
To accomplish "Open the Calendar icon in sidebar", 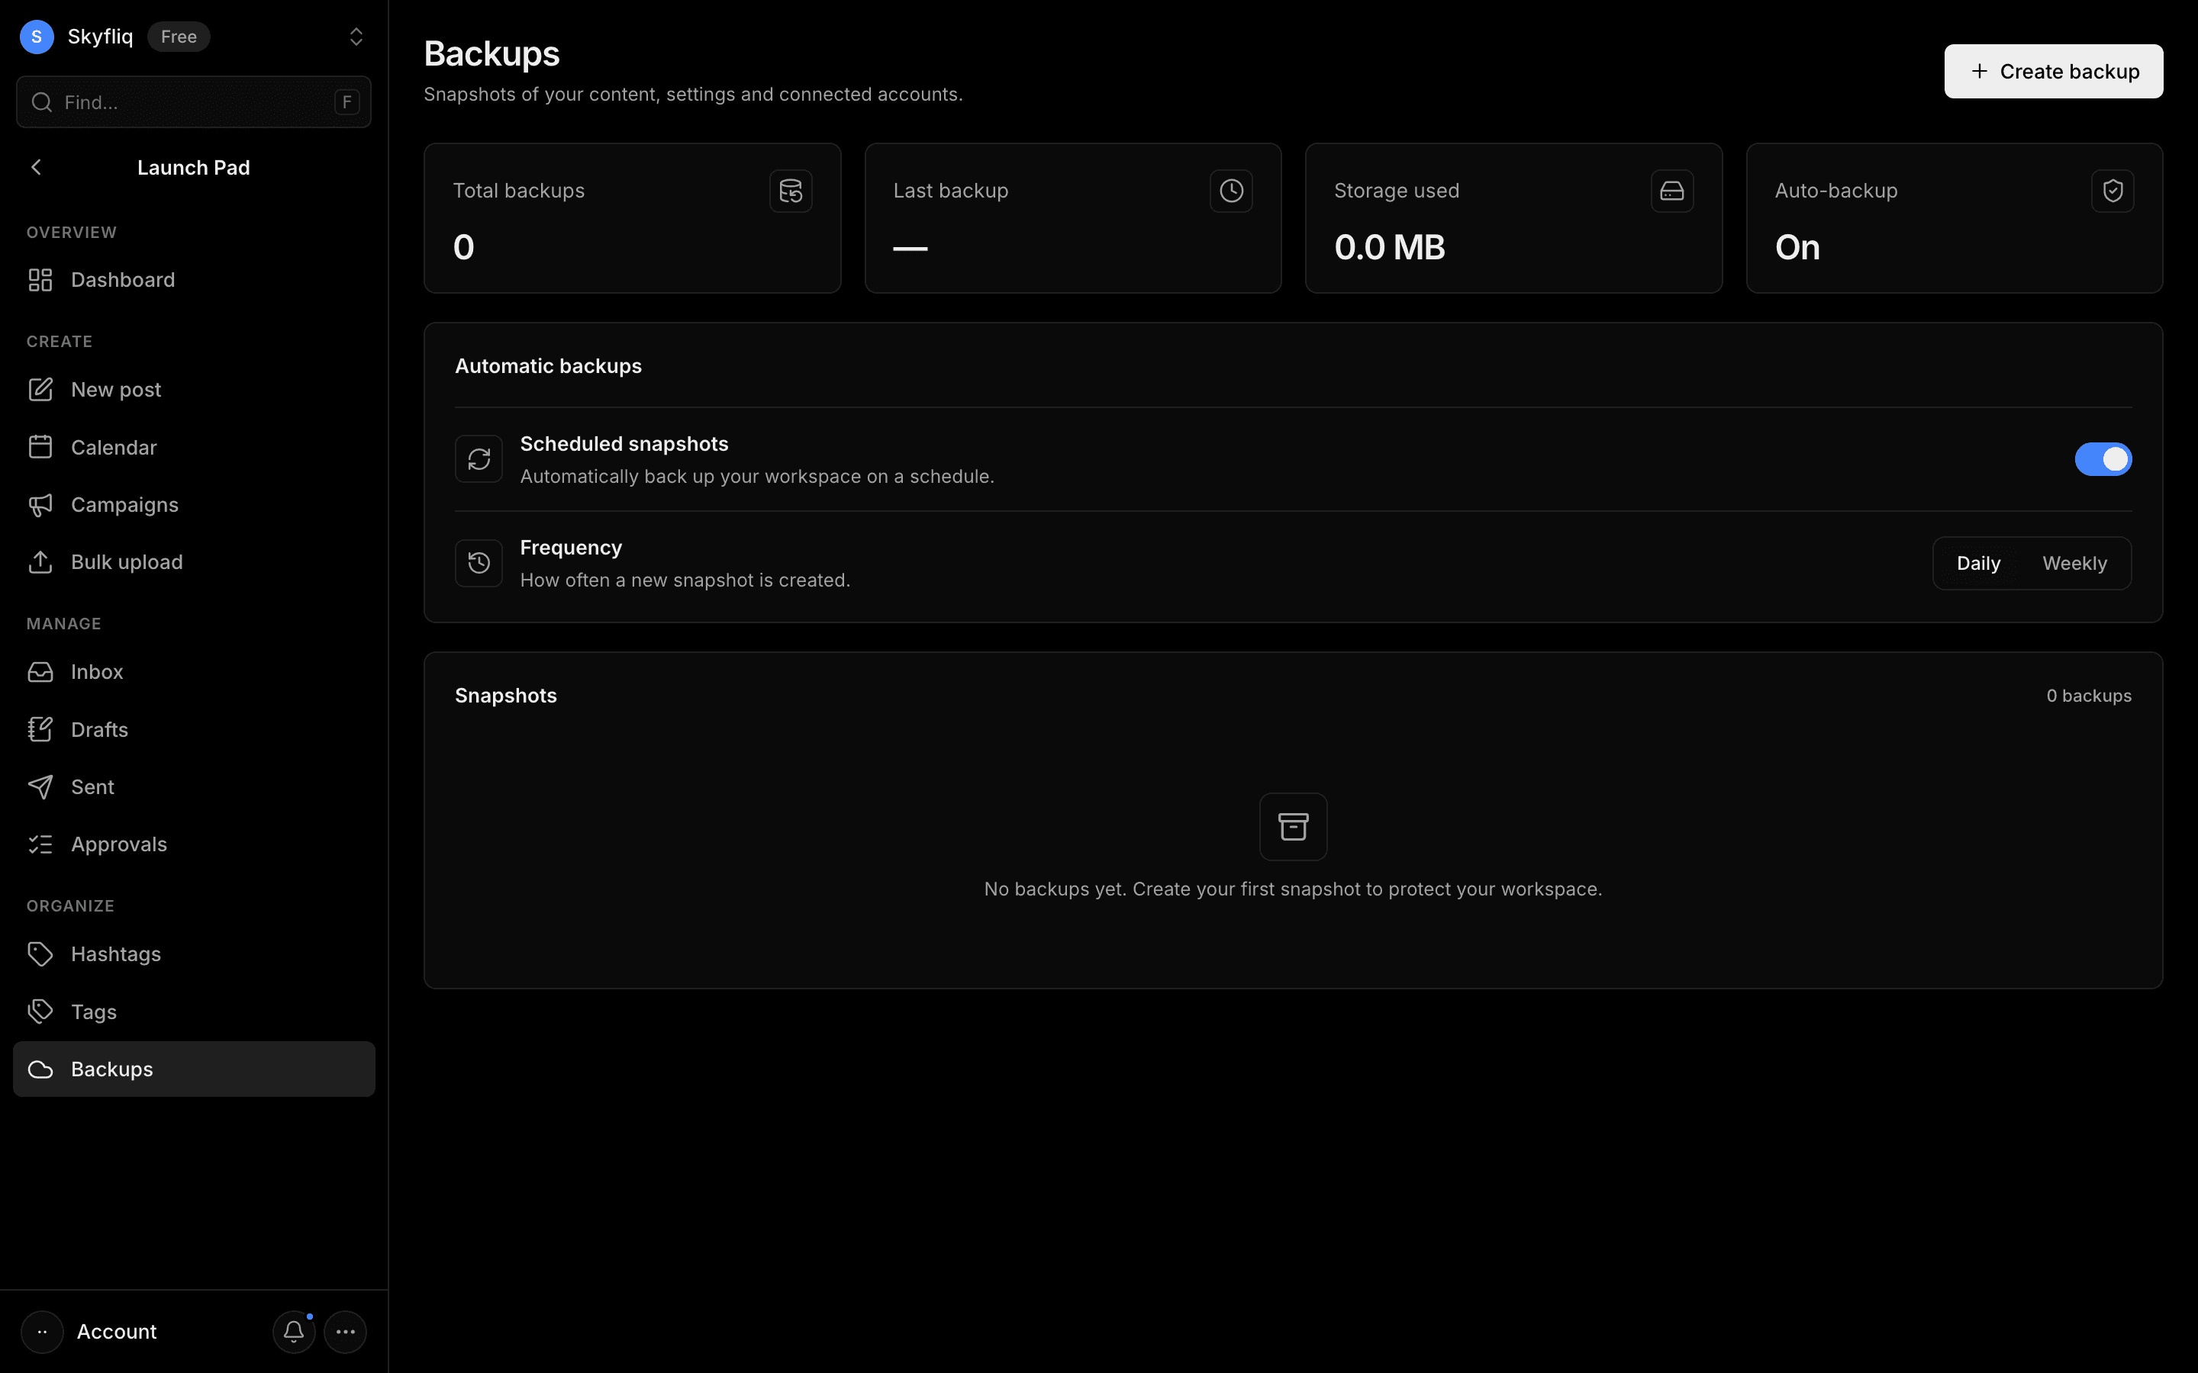I will (x=40, y=447).
